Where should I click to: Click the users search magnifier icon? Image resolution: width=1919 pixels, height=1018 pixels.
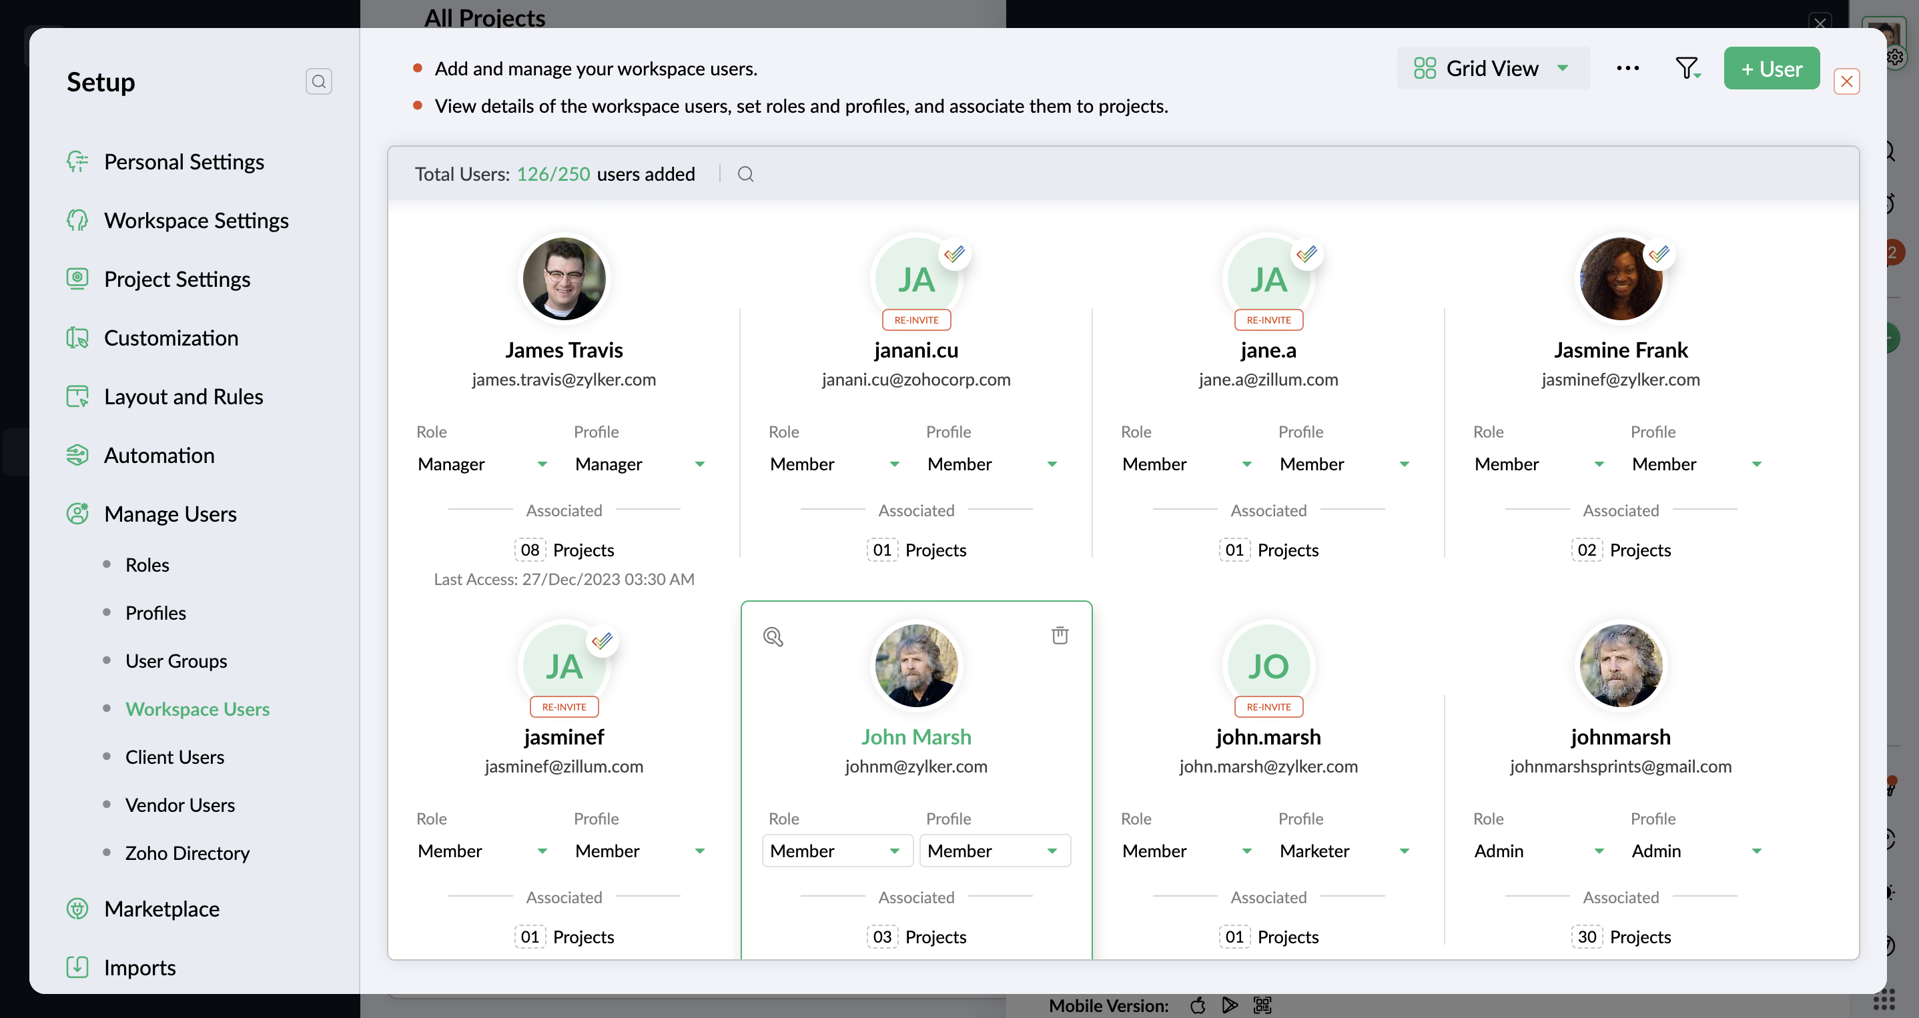(x=745, y=174)
